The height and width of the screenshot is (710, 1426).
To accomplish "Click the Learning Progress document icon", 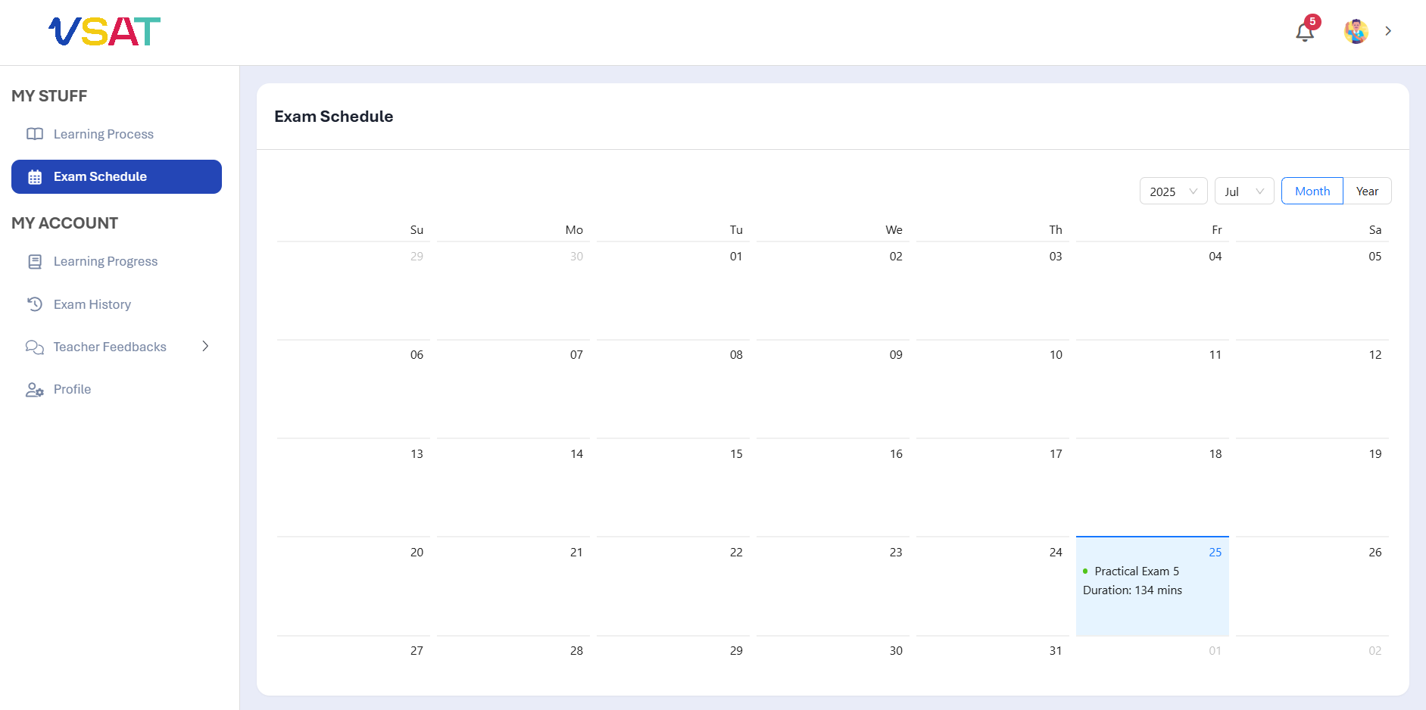I will pyautogui.click(x=35, y=262).
